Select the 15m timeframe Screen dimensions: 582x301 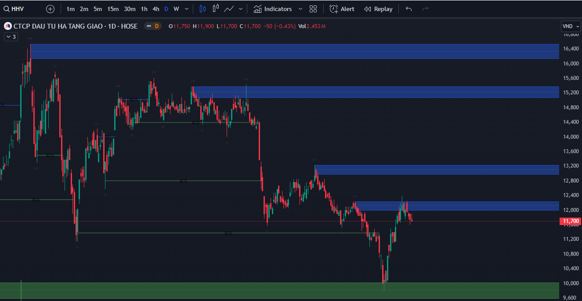click(x=113, y=9)
